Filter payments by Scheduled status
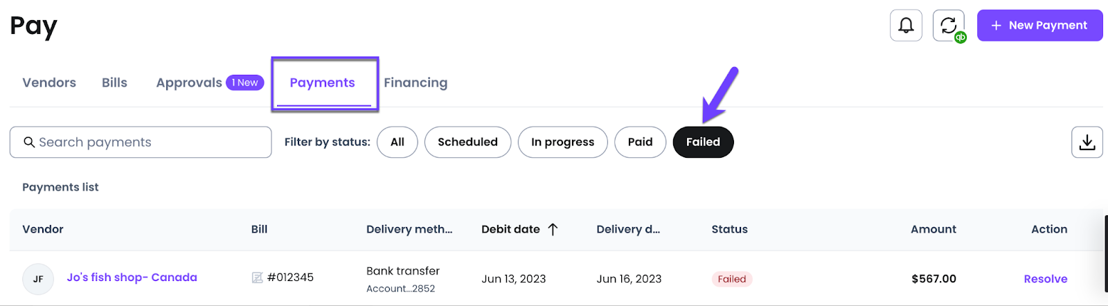 (468, 142)
